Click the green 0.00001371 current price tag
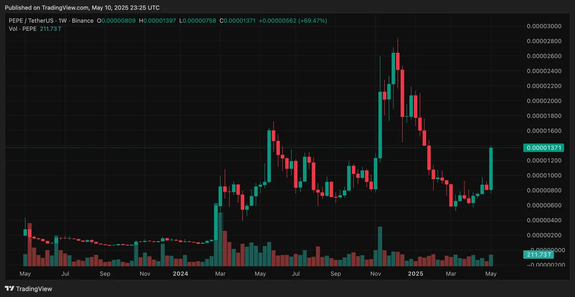 point(543,148)
